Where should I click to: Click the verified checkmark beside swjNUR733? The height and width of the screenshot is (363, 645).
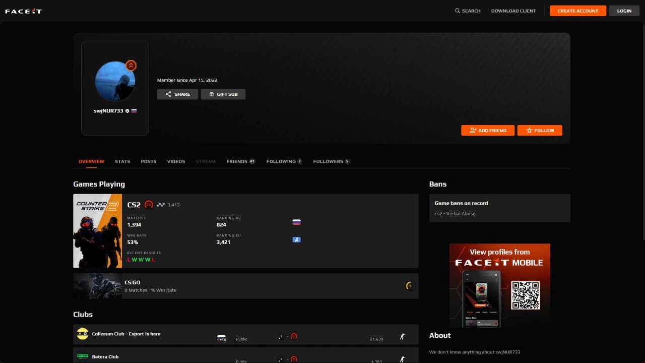127,111
